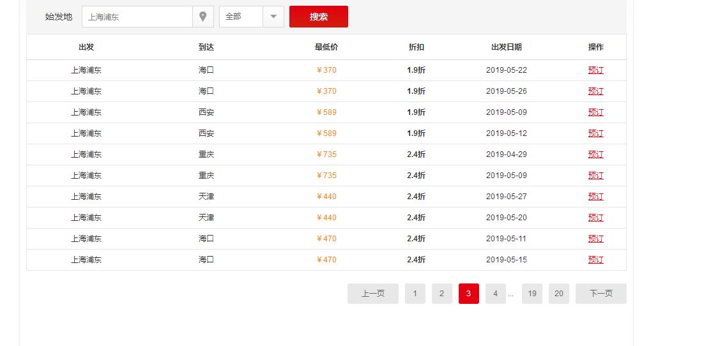Click the red 搜索 button
Image resolution: width=727 pixels, height=346 pixels.
click(319, 17)
